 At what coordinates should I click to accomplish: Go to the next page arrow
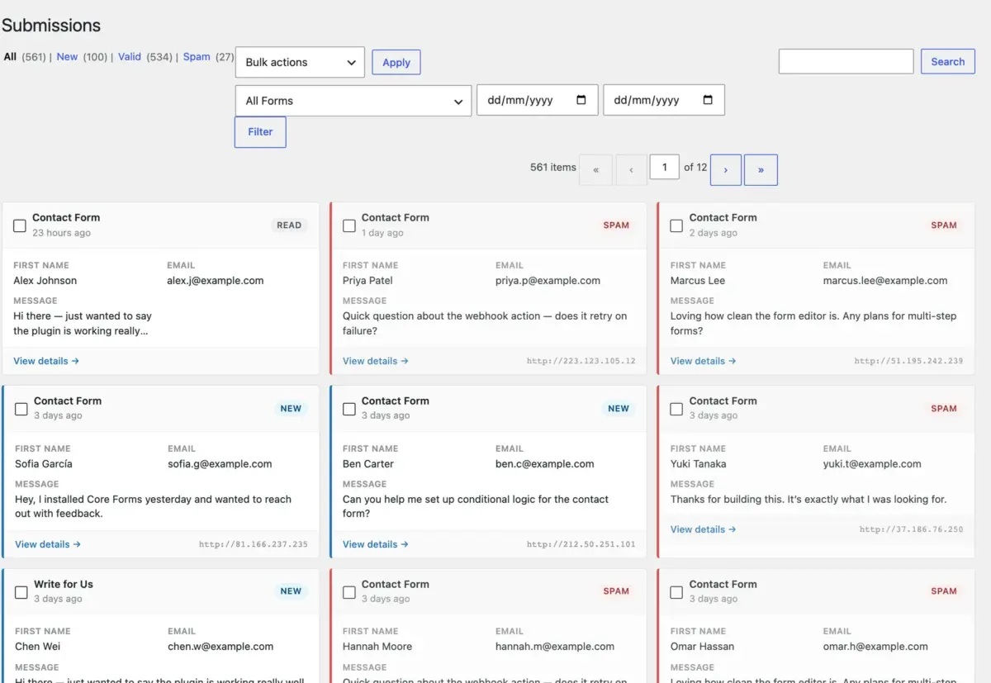pos(726,169)
